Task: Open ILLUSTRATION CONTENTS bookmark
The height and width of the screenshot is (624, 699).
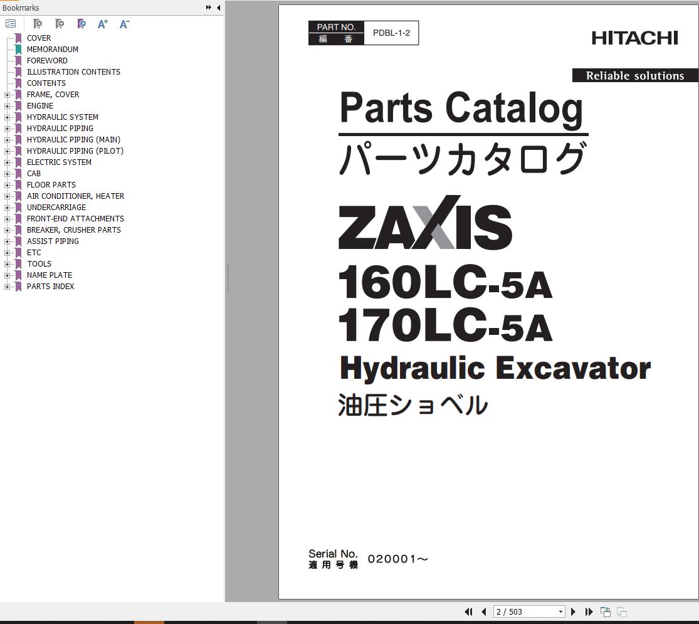Action: click(73, 72)
